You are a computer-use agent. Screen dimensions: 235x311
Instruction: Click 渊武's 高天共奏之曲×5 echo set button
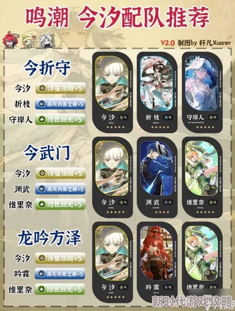pyautogui.click(x=61, y=189)
